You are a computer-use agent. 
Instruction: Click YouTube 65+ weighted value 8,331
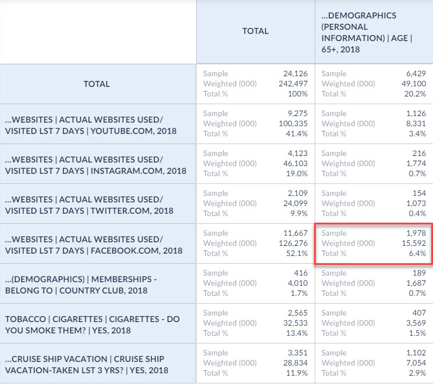pyautogui.click(x=416, y=123)
